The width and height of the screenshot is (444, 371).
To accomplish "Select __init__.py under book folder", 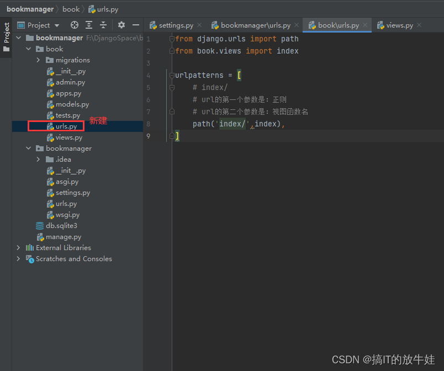I will (71, 71).
